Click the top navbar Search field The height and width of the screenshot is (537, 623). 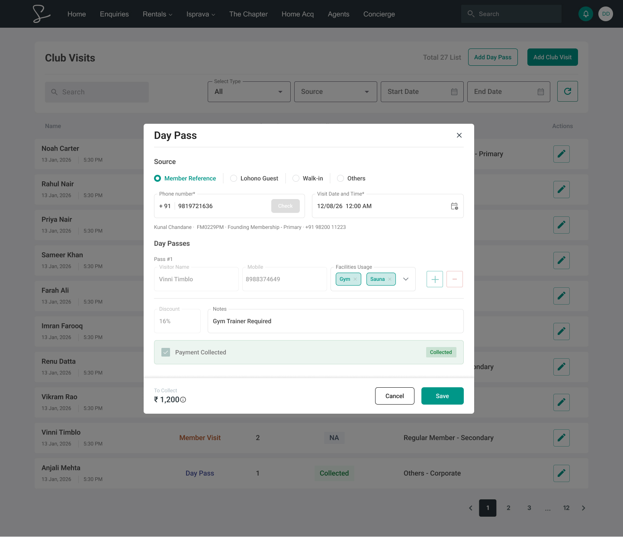(x=511, y=14)
